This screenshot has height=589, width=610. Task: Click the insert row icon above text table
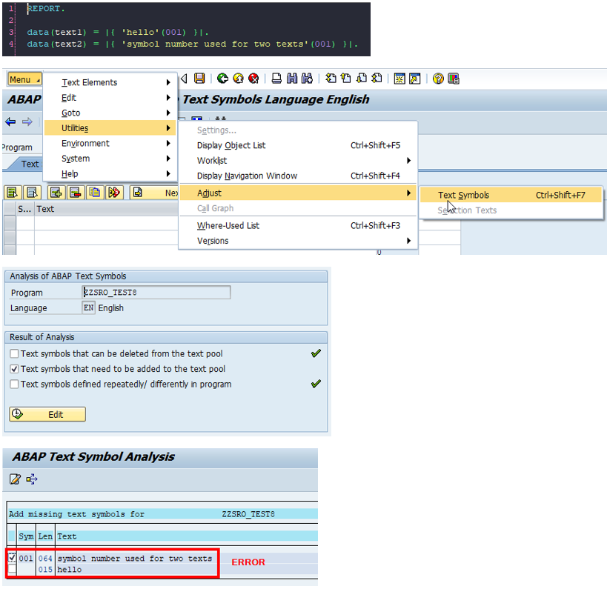click(56, 193)
